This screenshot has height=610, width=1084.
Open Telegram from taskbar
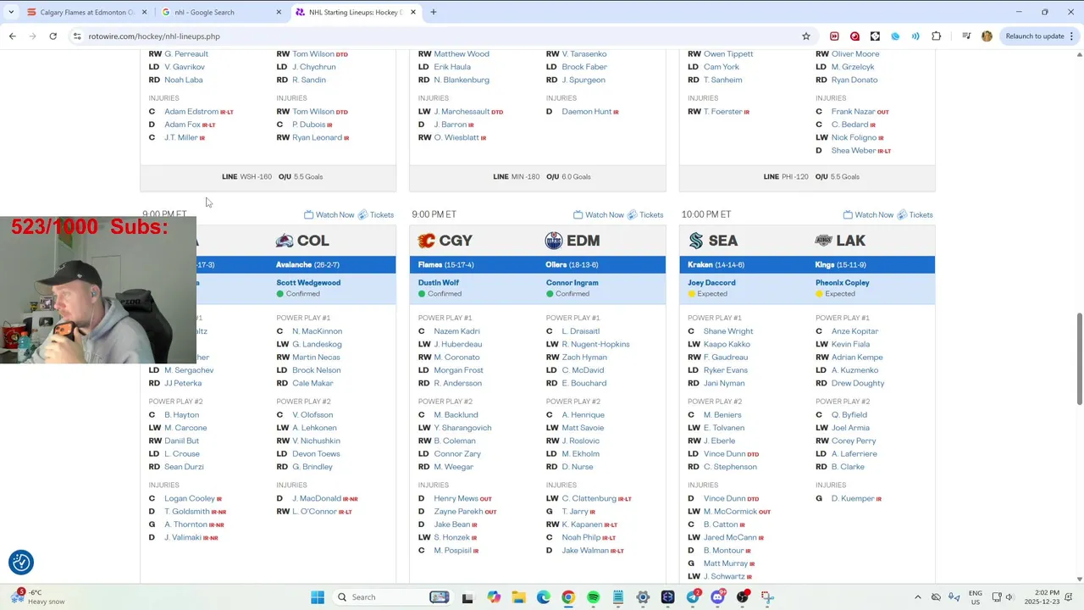[694, 597]
